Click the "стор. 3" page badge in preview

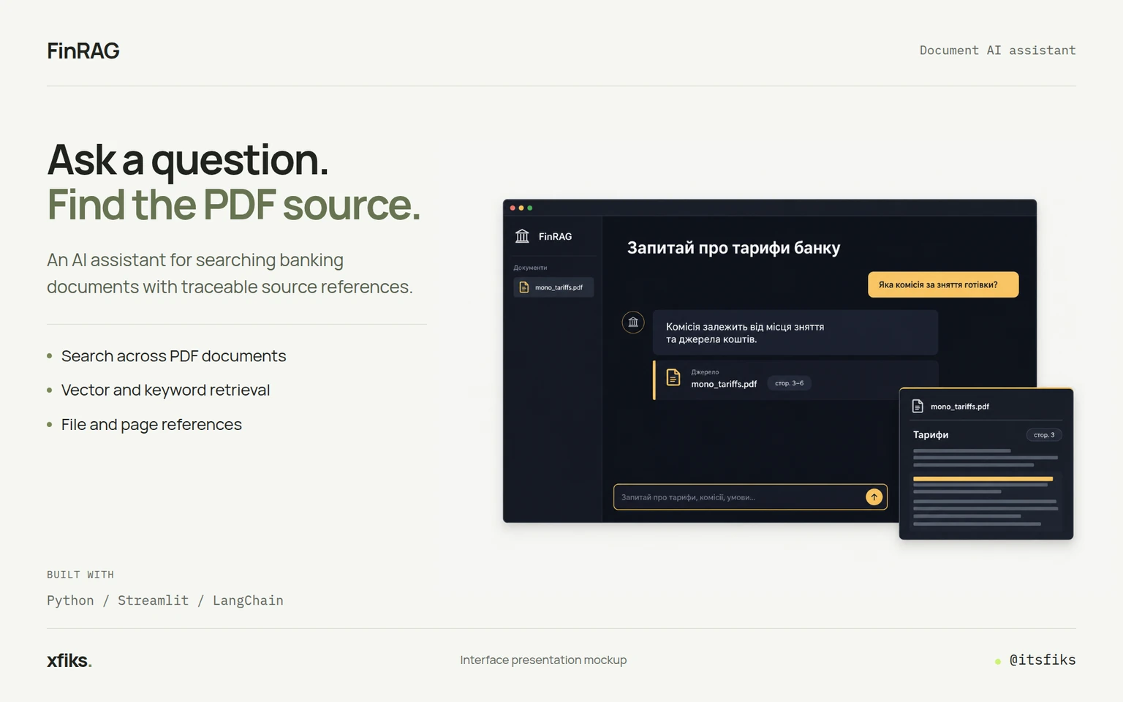[x=1044, y=435]
